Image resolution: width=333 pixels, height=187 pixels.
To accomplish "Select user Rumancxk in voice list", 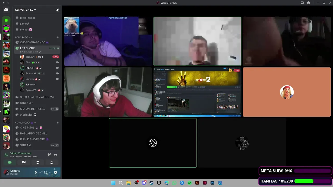I will (x=40, y=74).
